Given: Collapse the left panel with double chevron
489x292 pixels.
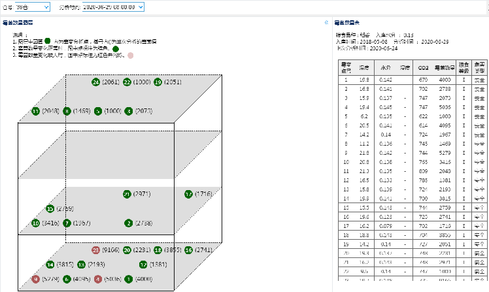Looking at the screenshot, I should click(326, 22).
